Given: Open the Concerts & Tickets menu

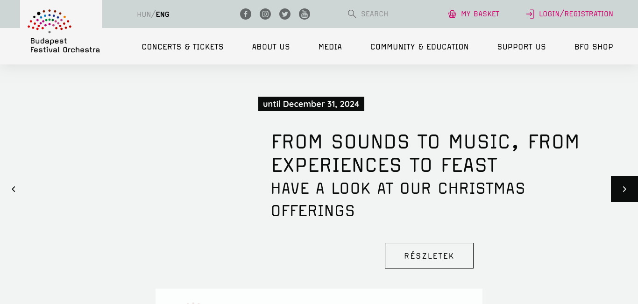Looking at the screenshot, I should [x=183, y=47].
